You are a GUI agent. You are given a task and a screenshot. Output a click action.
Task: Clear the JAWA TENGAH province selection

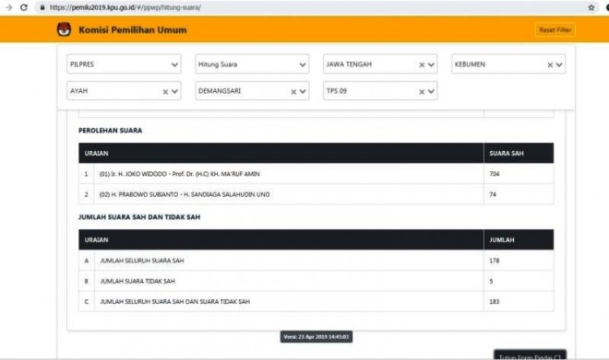422,64
